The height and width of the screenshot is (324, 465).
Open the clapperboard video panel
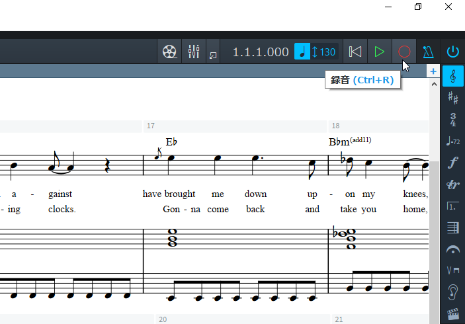tap(453, 314)
